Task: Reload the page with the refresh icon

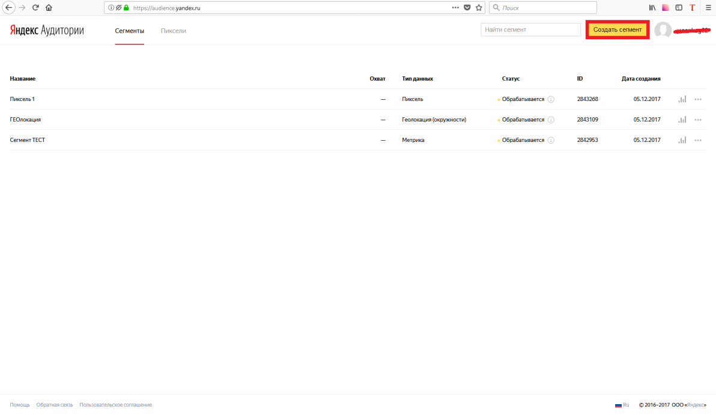Action: pos(35,8)
